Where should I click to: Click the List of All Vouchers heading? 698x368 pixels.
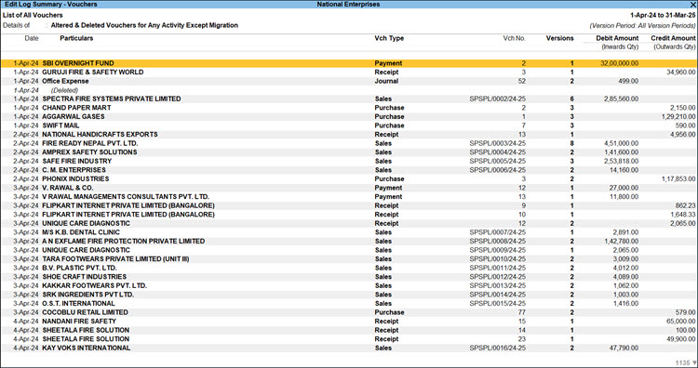click(33, 15)
